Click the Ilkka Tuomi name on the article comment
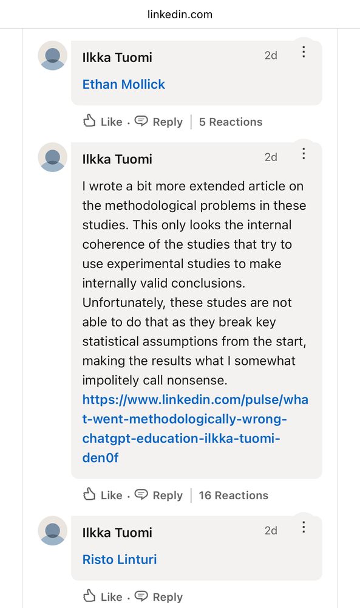This screenshot has height=608, width=360. tap(117, 159)
